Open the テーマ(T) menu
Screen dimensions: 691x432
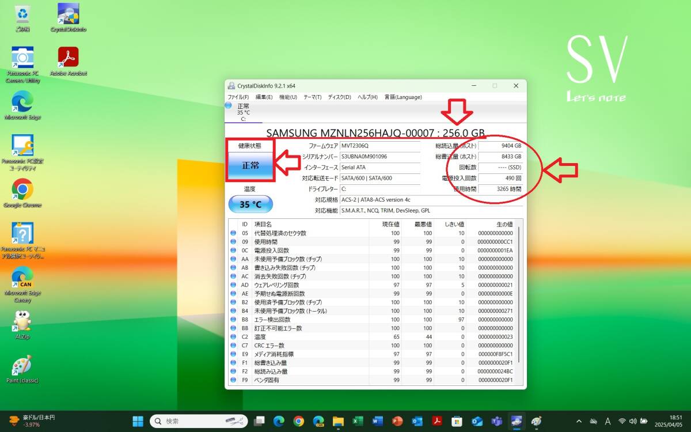pos(312,97)
